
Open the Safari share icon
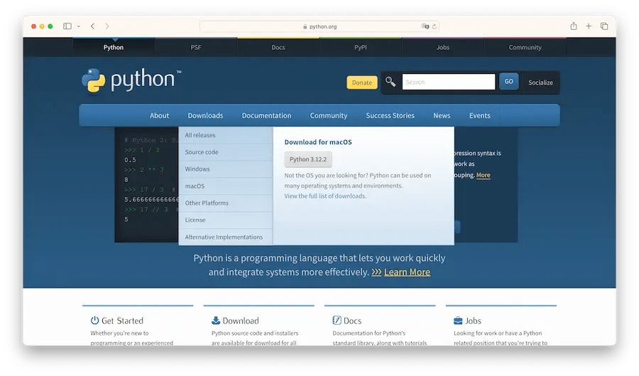coord(574,26)
